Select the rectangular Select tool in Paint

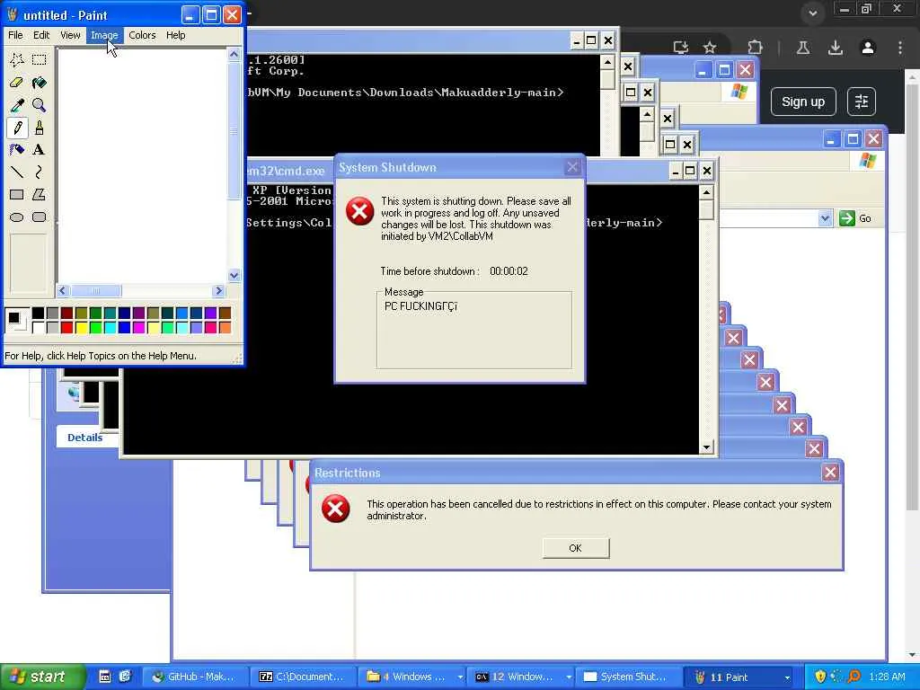(x=40, y=59)
